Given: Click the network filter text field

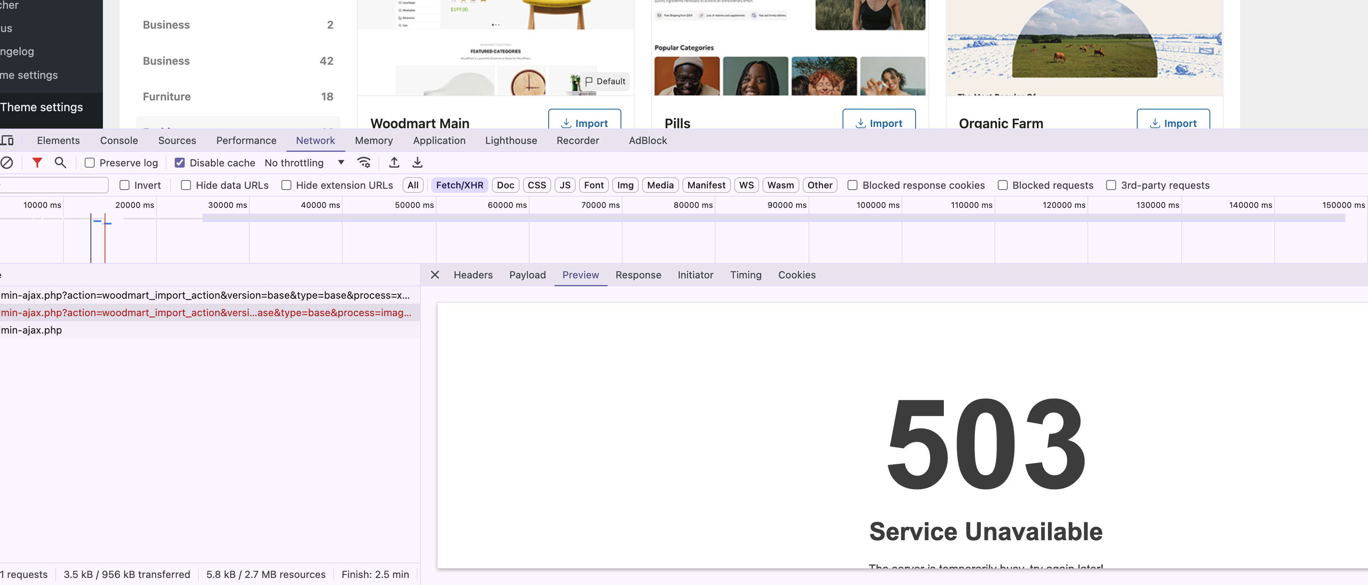Looking at the screenshot, I should (53, 185).
